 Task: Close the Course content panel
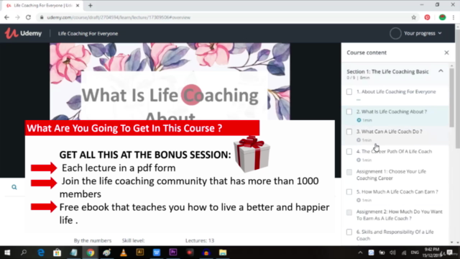click(x=446, y=53)
